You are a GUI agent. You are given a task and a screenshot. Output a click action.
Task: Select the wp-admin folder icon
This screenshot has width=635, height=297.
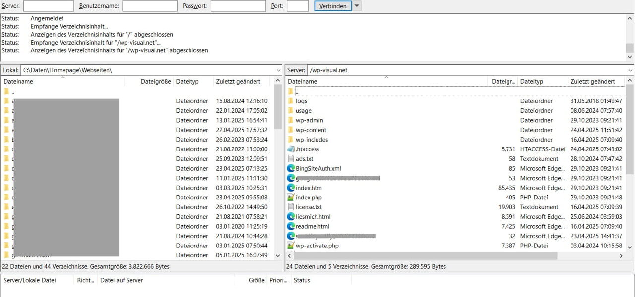pyautogui.click(x=291, y=120)
